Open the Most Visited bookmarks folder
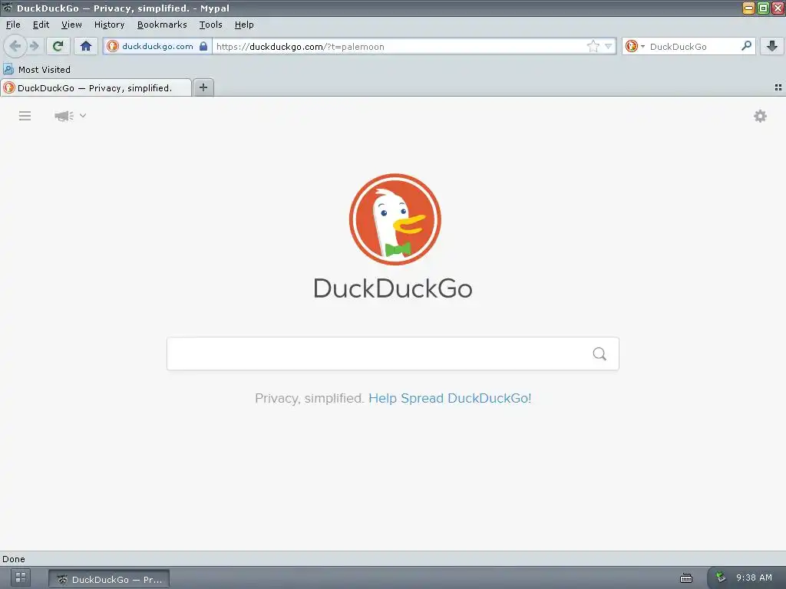Viewport: 786px width, 589px height. point(37,69)
